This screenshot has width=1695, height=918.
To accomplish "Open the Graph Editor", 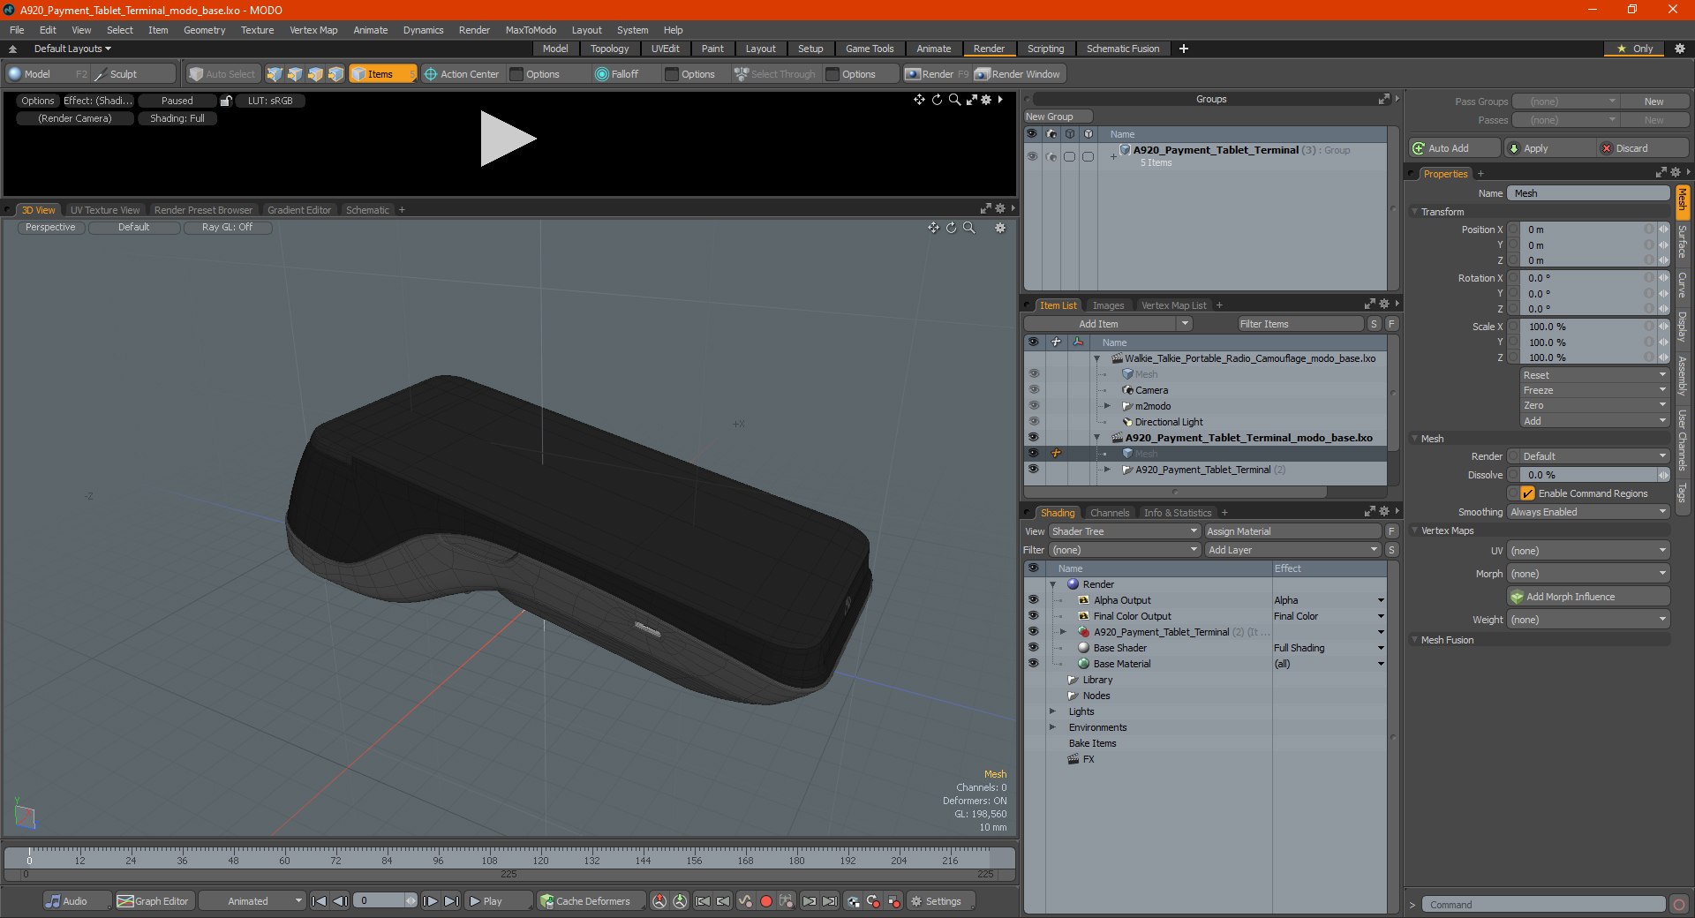I will click(154, 901).
